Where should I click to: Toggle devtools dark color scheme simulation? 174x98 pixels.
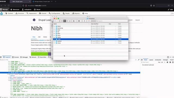coord(170,62)
